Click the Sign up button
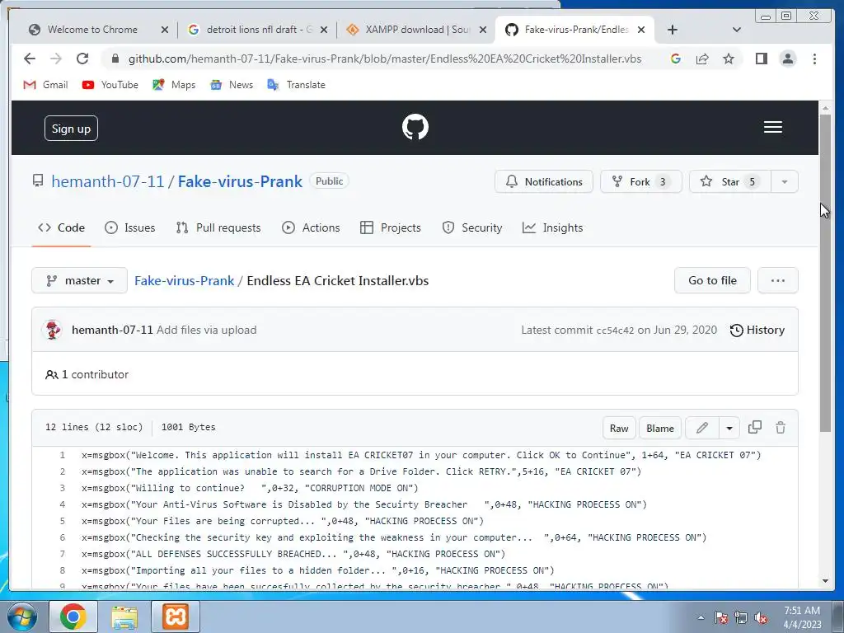This screenshot has height=633, width=844. click(x=71, y=128)
